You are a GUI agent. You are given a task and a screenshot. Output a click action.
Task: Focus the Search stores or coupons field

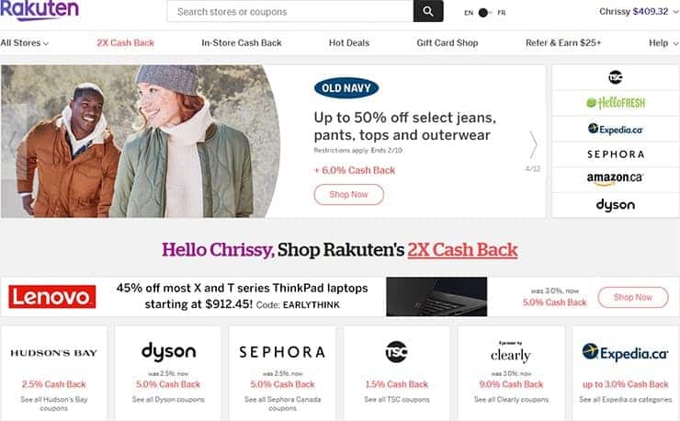[289, 11]
